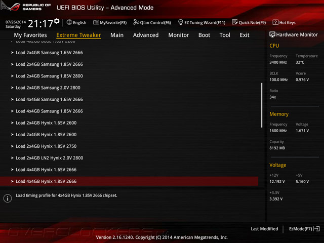Click the Qfan Control fan icon
The height and width of the screenshot is (243, 324).
[136, 22]
